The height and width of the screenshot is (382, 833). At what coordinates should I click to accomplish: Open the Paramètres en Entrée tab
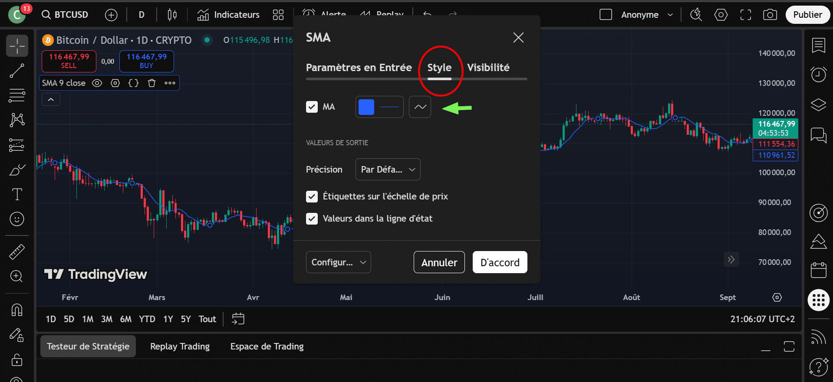[x=359, y=68]
